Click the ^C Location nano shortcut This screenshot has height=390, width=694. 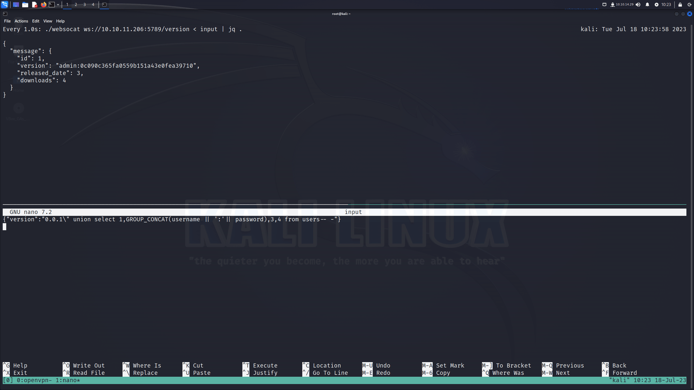tap(322, 366)
